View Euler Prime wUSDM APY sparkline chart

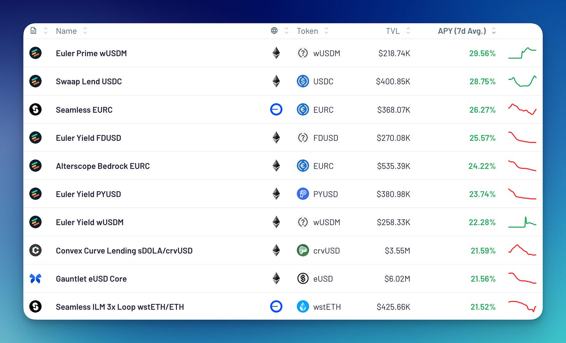point(522,53)
